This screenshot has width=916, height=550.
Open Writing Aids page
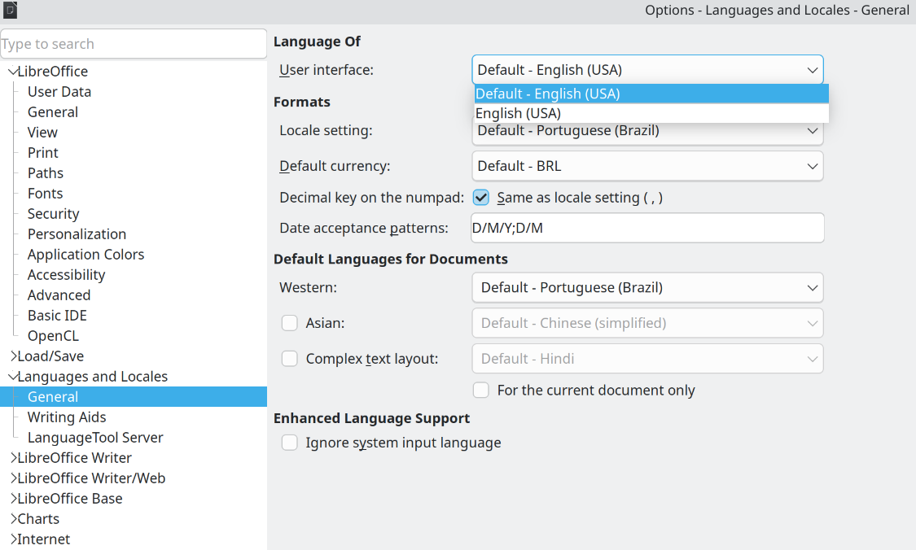pos(67,417)
